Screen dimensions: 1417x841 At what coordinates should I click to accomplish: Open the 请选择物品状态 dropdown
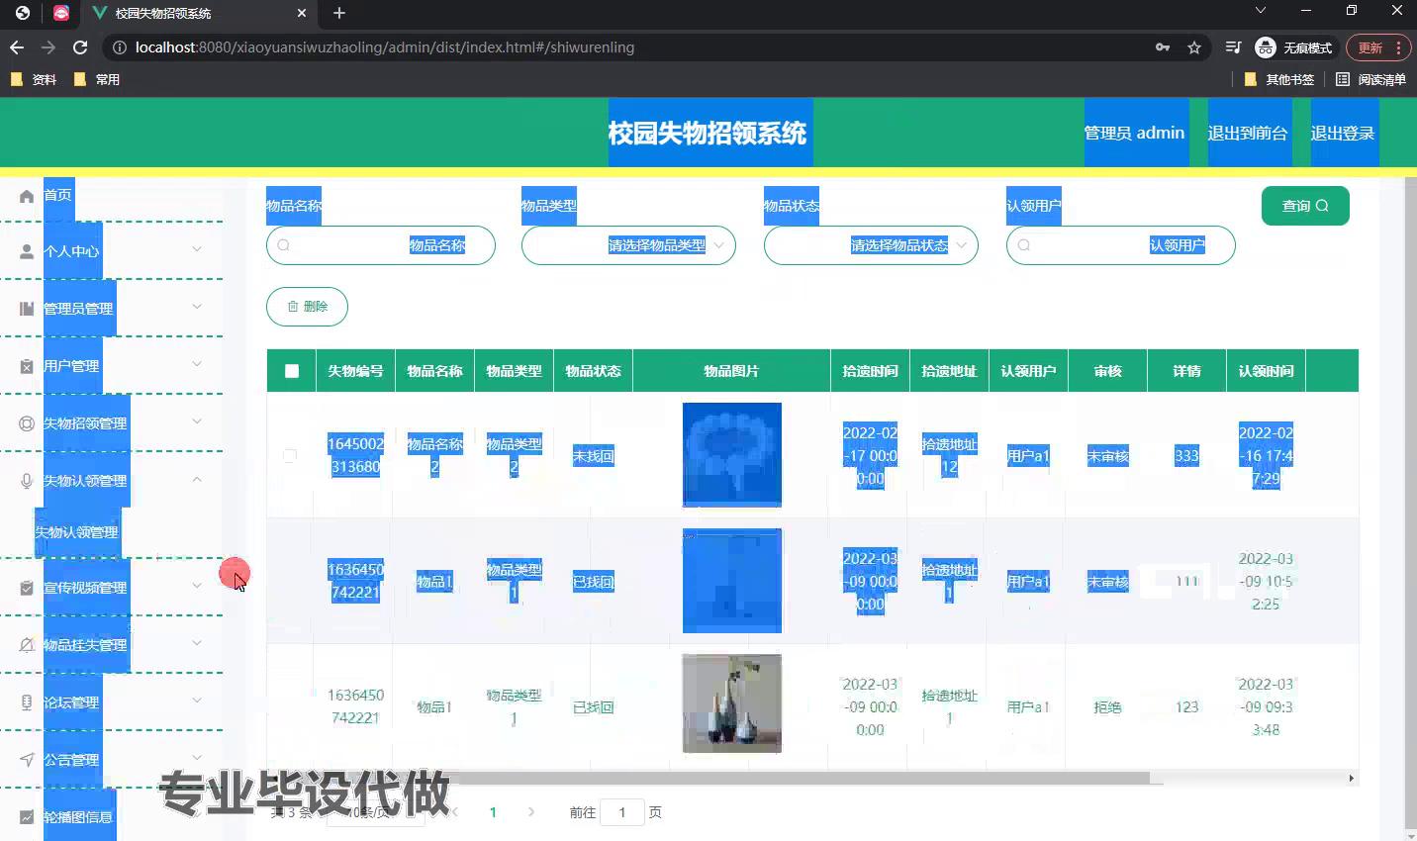871,245
